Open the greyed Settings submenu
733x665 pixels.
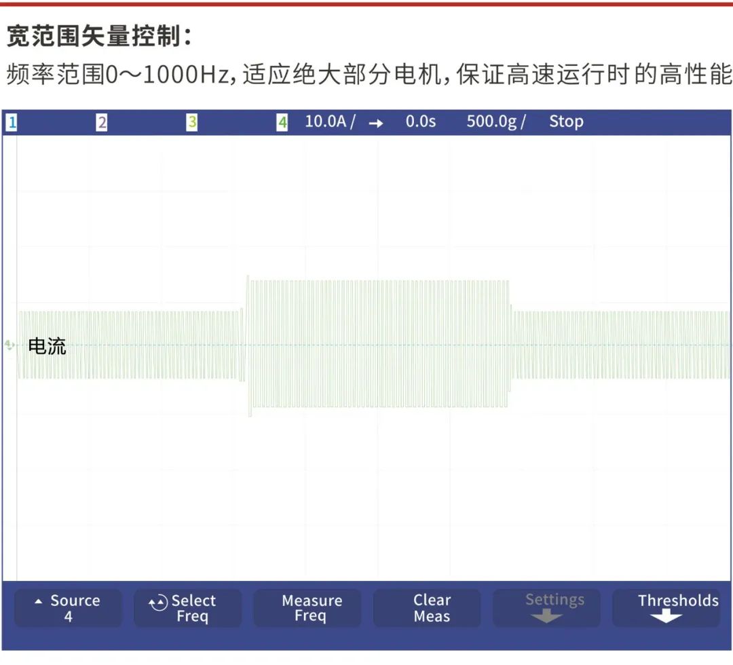[547, 608]
